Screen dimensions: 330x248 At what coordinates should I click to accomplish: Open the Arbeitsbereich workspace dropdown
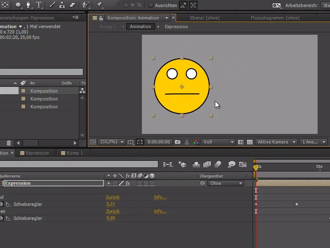click(x=325, y=5)
